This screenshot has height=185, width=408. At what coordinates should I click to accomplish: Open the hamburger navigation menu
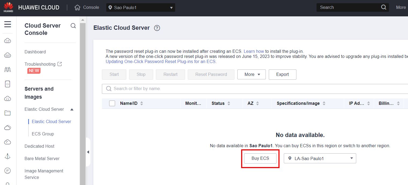click(8, 24)
